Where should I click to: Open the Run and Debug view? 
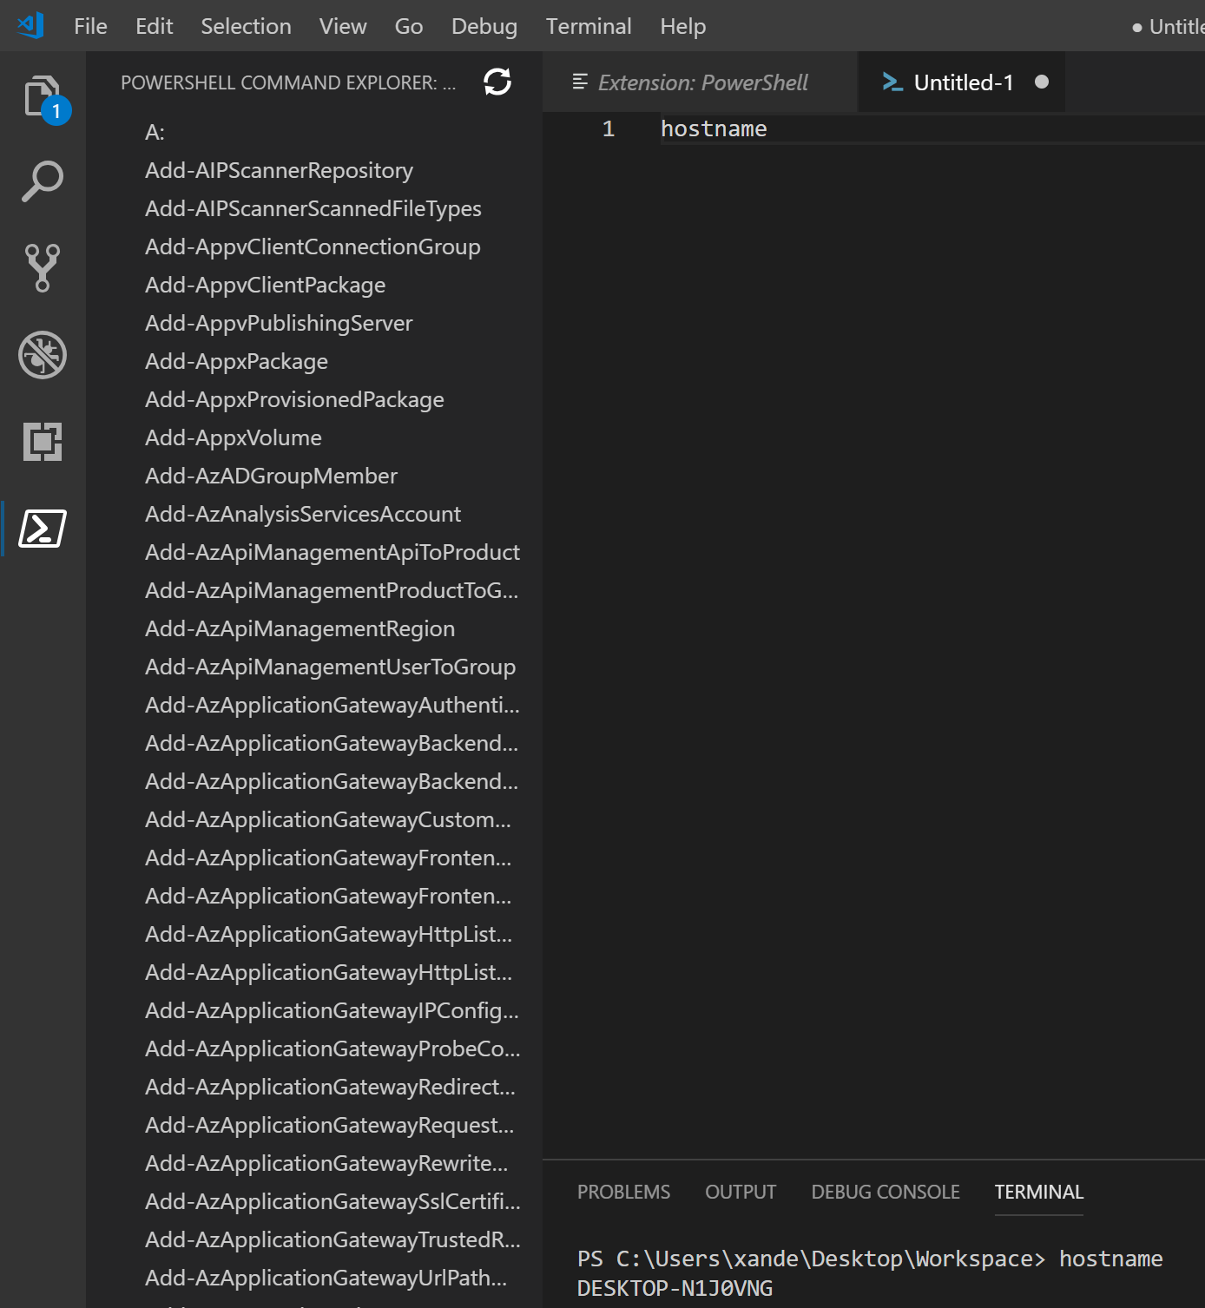click(x=42, y=356)
